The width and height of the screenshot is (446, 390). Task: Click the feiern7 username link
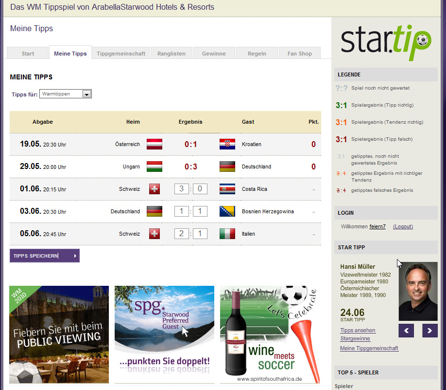coord(377,226)
